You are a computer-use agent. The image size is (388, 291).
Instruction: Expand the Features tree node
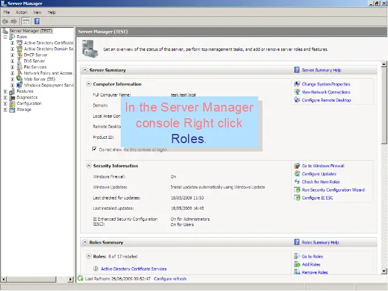[x=5, y=92]
